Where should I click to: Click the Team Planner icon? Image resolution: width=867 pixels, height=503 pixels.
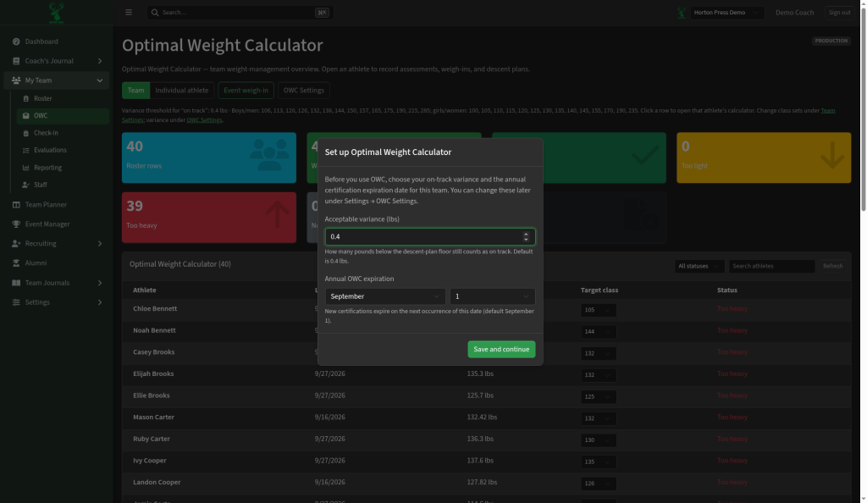[16, 205]
